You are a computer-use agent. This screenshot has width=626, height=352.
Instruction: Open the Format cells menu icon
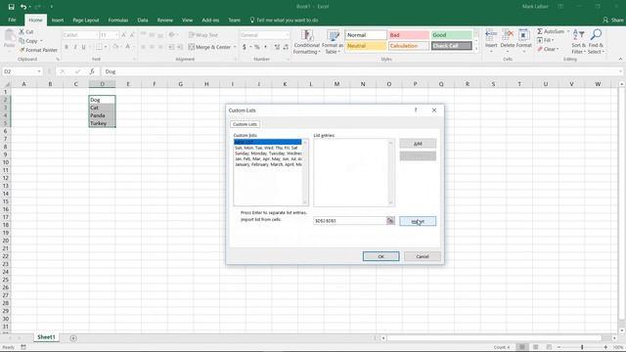[524, 35]
